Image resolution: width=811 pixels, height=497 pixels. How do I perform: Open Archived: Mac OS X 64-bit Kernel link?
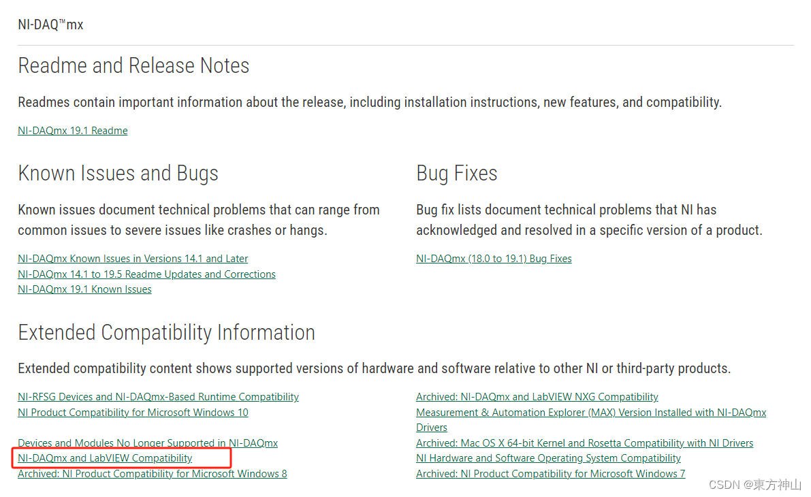click(584, 443)
